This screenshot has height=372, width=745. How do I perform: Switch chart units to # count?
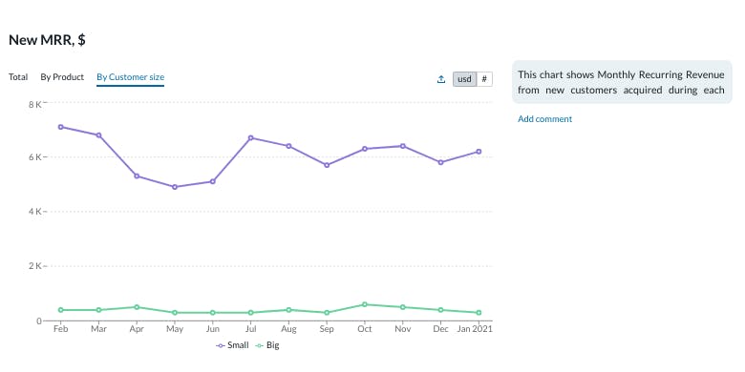tap(484, 79)
